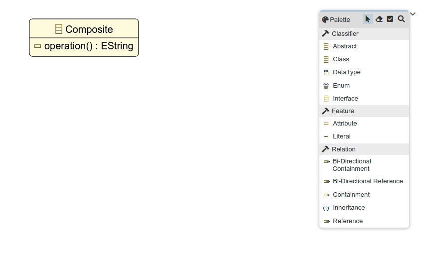
Task: Select the Literal feature tool
Action: click(x=341, y=136)
